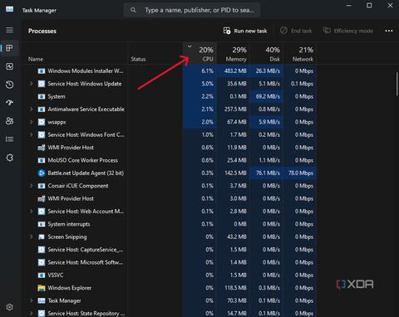
Task: Expand Service Host: State Repository
Action: [31, 314]
